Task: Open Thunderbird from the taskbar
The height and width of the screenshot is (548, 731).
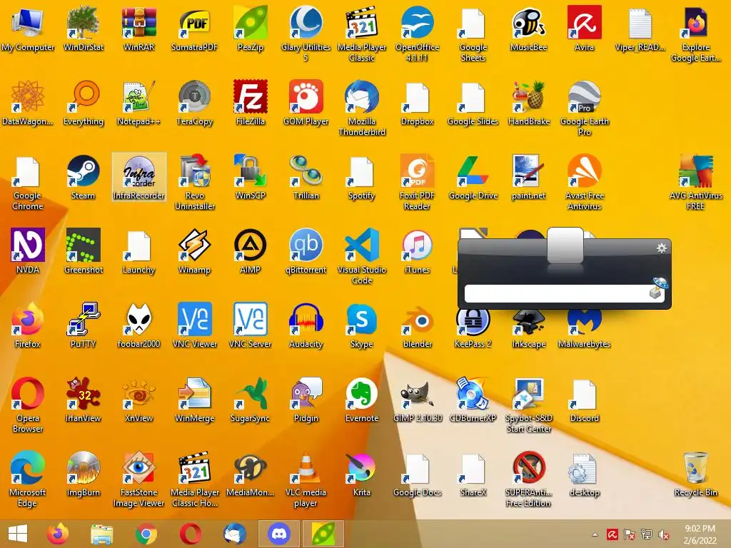Action: (234, 534)
